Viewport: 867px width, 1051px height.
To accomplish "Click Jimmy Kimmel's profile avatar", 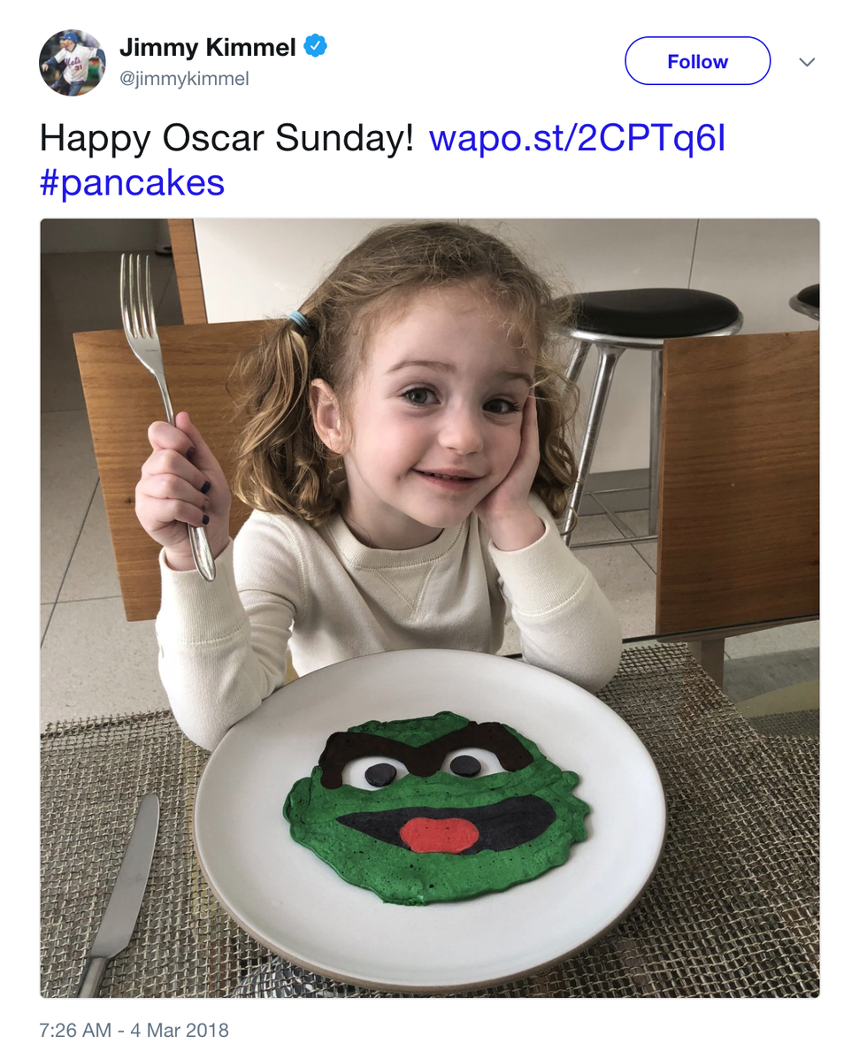I will [73, 62].
